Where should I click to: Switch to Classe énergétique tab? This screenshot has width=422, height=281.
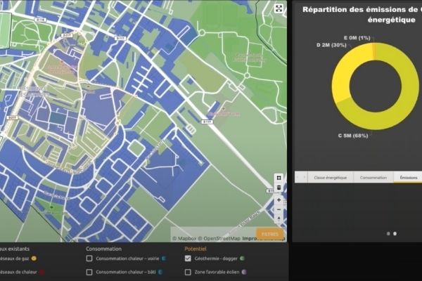(x=330, y=178)
